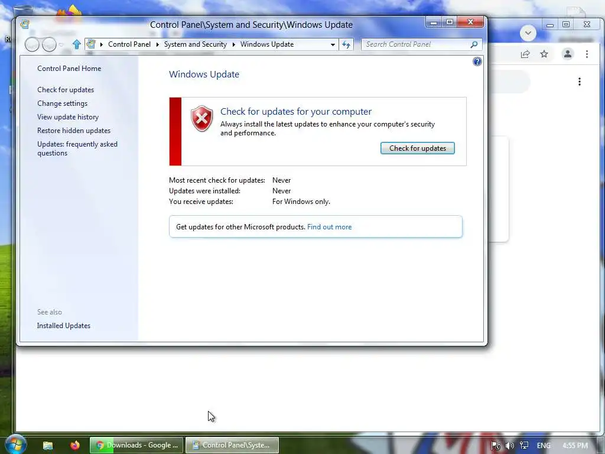
Task: Expand arrow after Control Panel breadcrumb
Action: (x=157, y=44)
